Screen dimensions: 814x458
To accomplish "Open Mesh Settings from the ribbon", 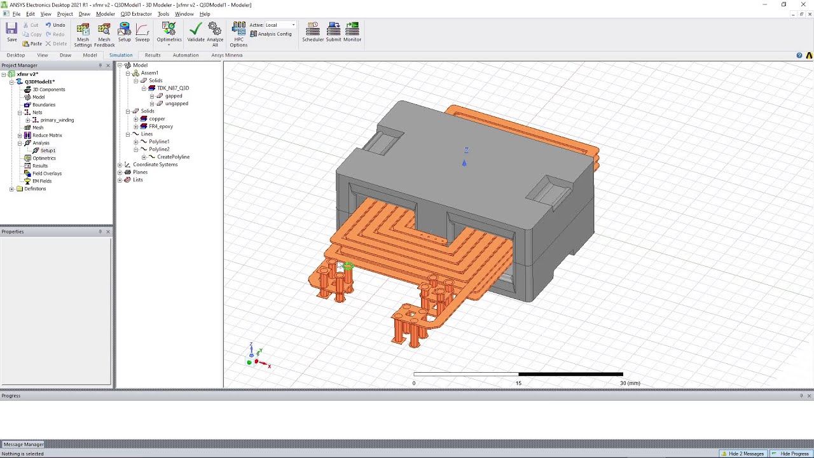I will coord(83,35).
